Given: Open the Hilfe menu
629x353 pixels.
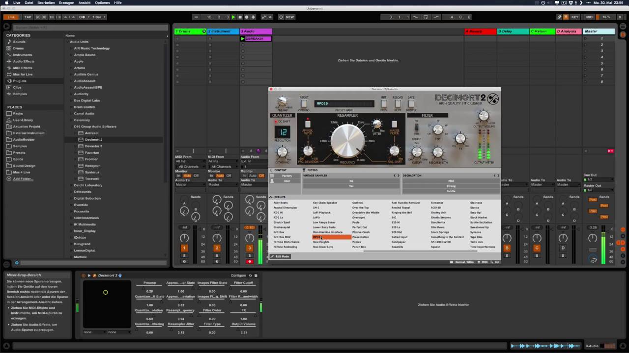Looking at the screenshot, I should click(x=118, y=2).
